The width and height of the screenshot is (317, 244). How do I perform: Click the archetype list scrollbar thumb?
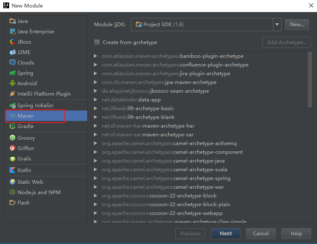310,79
